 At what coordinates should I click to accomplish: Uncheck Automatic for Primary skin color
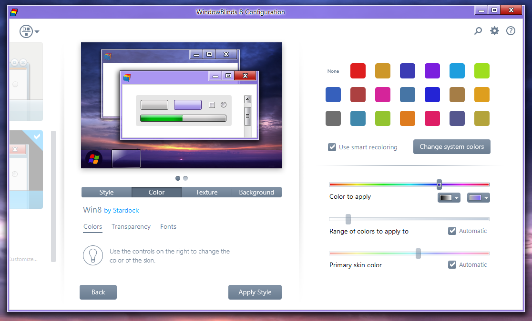coord(452,265)
